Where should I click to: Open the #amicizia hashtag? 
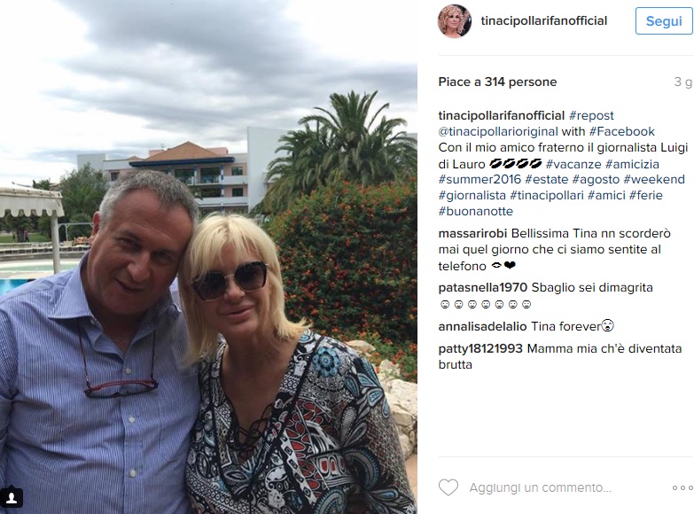[632, 164]
